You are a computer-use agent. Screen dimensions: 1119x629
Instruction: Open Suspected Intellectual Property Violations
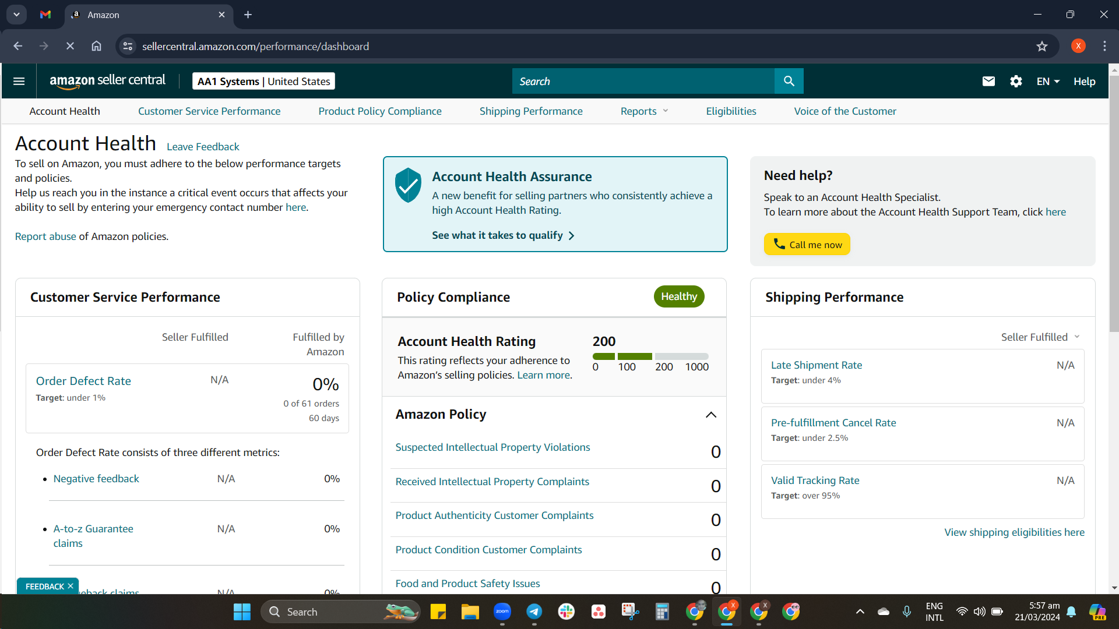coord(492,447)
